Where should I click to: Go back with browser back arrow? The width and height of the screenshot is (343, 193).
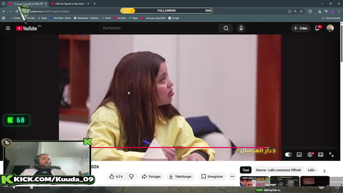pyautogui.click(x=4, y=11)
